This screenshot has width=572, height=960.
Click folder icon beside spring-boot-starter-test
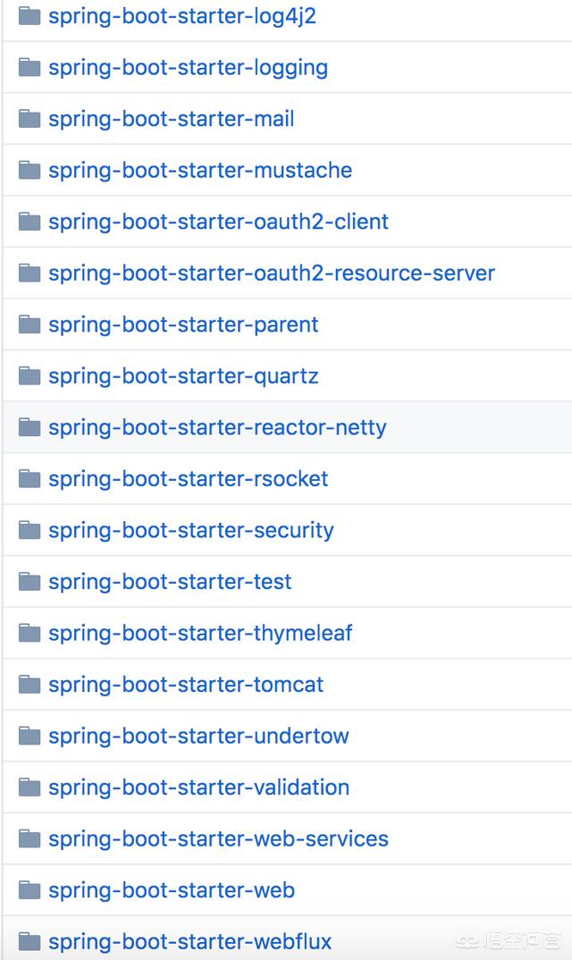point(29,581)
